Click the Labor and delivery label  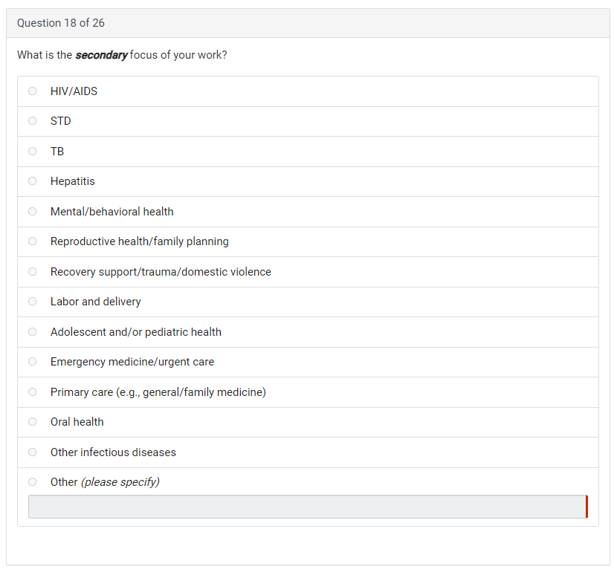click(96, 302)
